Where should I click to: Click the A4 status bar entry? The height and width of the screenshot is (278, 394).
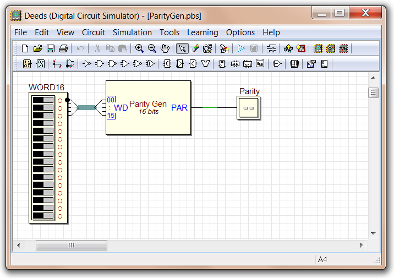(x=322, y=259)
